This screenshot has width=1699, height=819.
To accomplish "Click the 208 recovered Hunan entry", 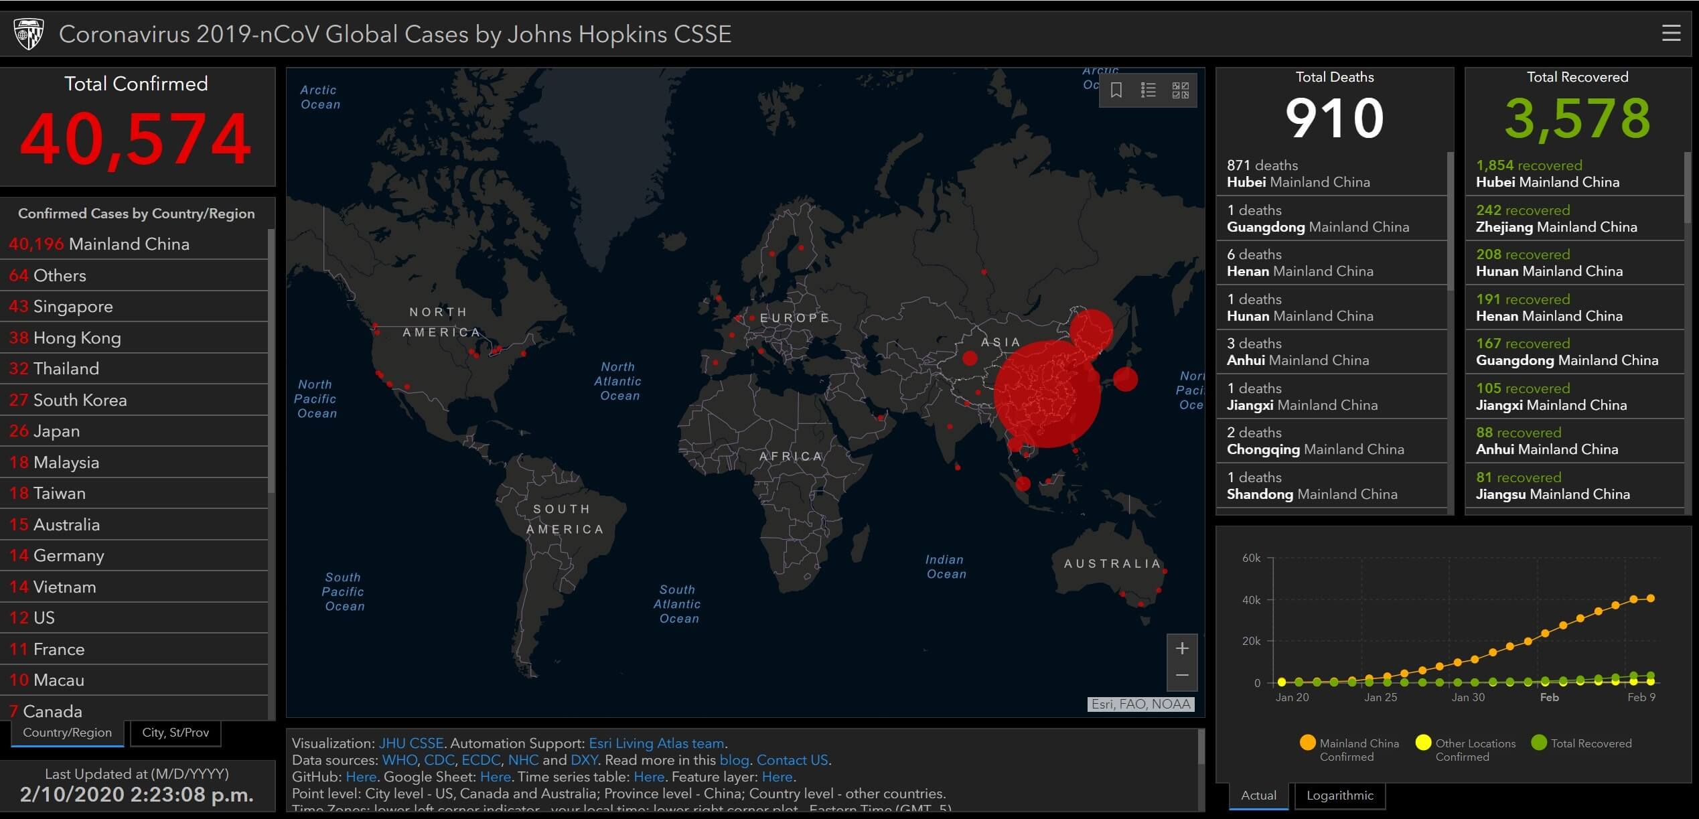I will (1574, 263).
